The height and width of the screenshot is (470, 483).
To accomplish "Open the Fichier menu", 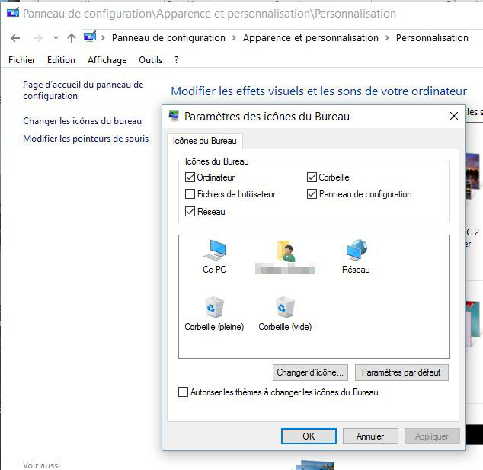I will pos(22,60).
